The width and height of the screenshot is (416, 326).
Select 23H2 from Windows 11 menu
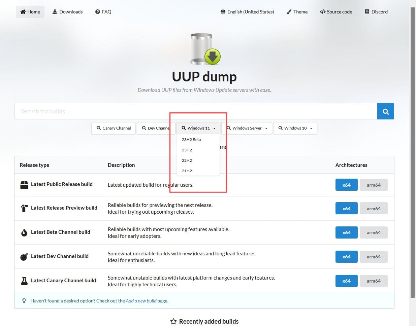198,150
